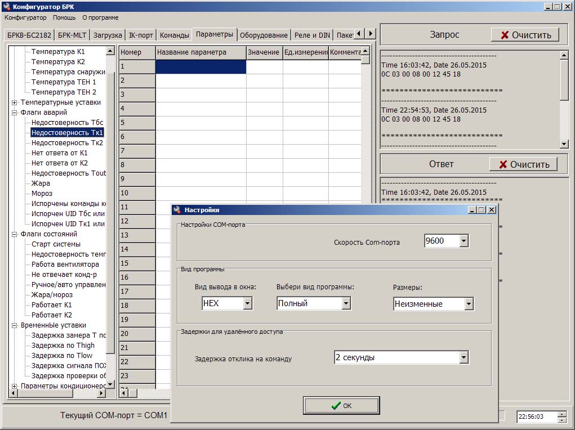The width and height of the screenshot is (575, 430).
Task: Clear the Ответ log with Очистить
Action: 523,164
